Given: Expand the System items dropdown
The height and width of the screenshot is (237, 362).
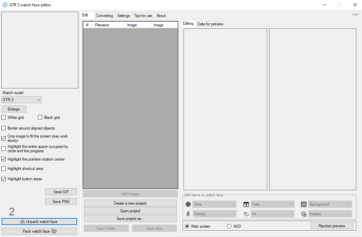Looking at the screenshot, I should (x=330, y=214).
